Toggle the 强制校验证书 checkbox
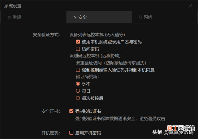This screenshot has height=139, width=198. coord(71,111)
